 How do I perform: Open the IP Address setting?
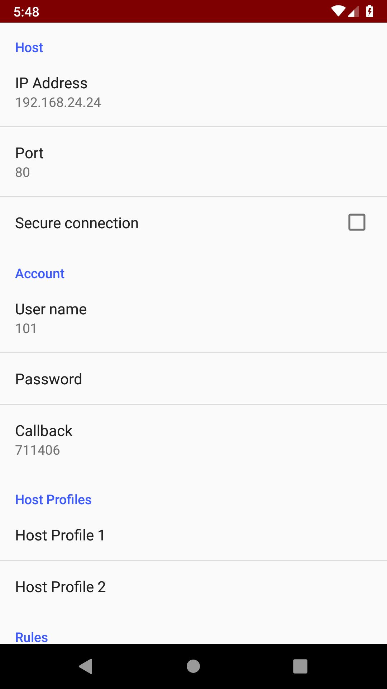pos(193,92)
